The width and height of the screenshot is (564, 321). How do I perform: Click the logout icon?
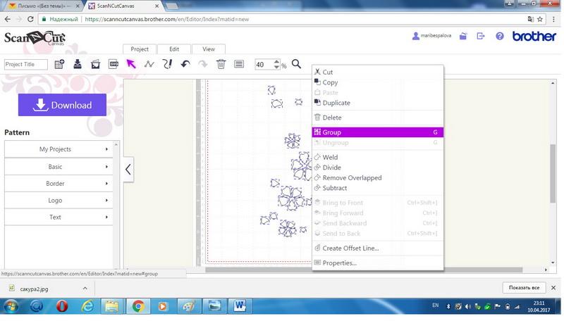coord(481,37)
